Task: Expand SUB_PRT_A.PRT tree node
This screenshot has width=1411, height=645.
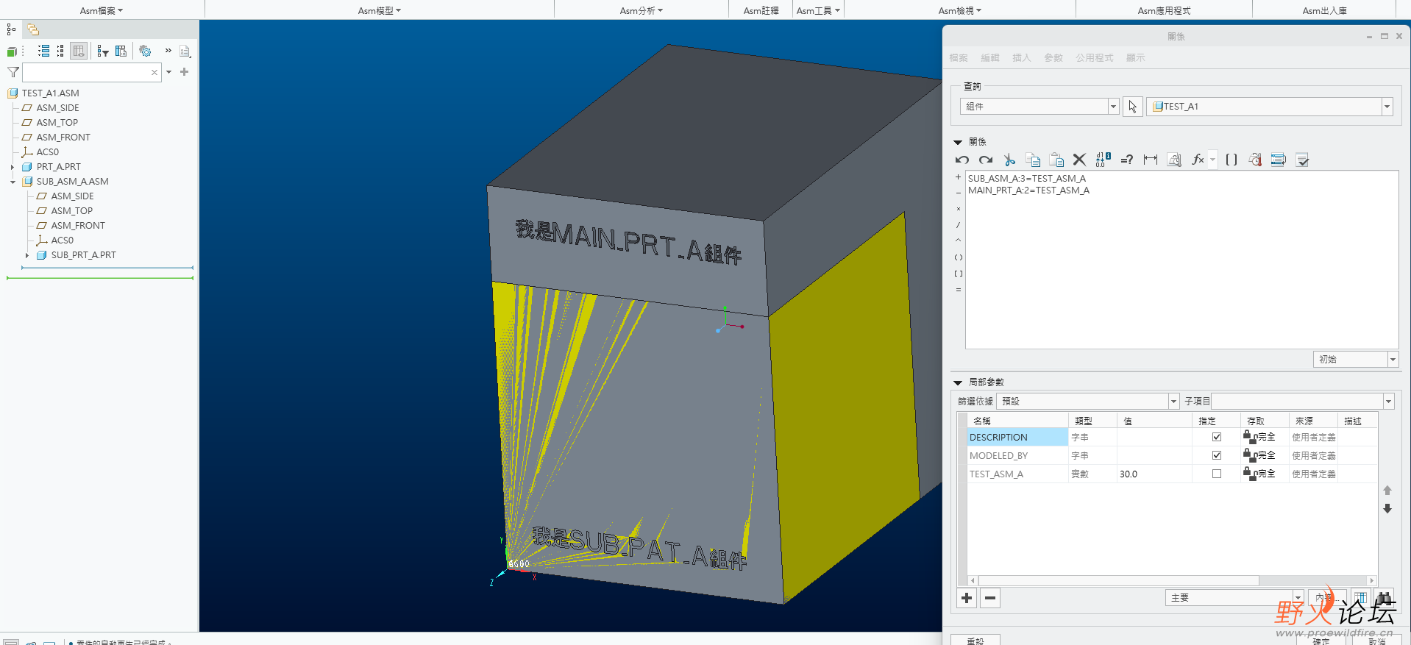Action: [27, 255]
